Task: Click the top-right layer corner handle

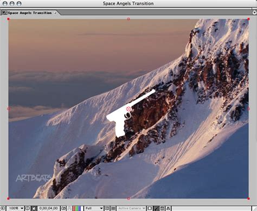Action: pyautogui.click(x=248, y=19)
